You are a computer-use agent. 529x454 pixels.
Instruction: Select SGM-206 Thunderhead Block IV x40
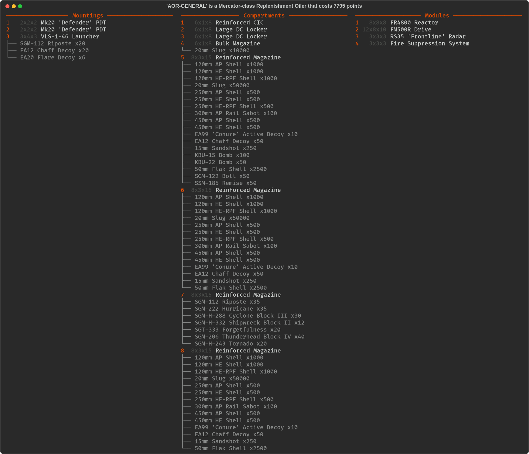pos(250,337)
